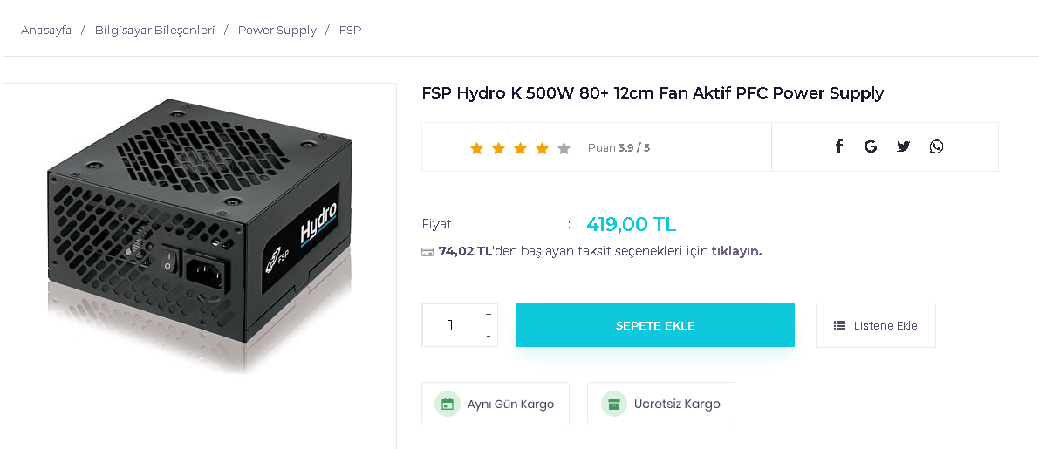Open the FSP brand breadcrumb

(350, 31)
